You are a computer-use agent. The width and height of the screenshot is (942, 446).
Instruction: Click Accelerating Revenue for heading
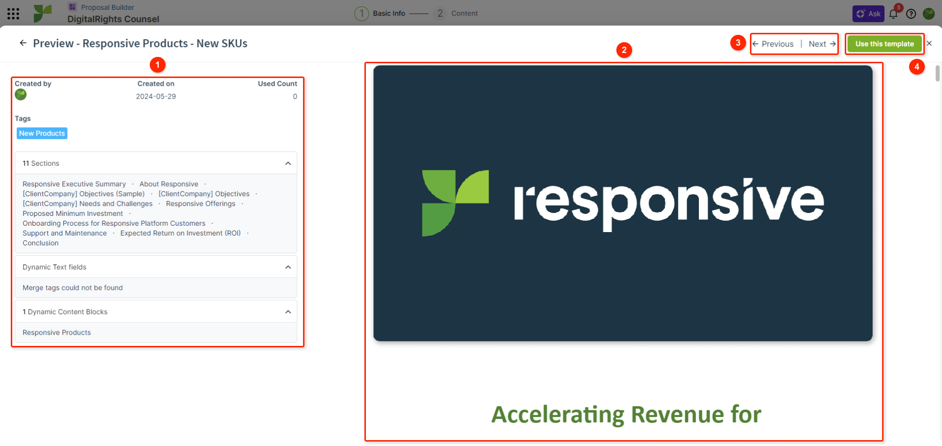point(626,415)
